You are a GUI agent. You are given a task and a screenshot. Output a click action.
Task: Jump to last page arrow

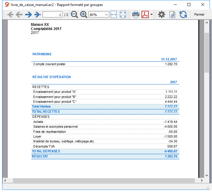(x=37, y=14)
